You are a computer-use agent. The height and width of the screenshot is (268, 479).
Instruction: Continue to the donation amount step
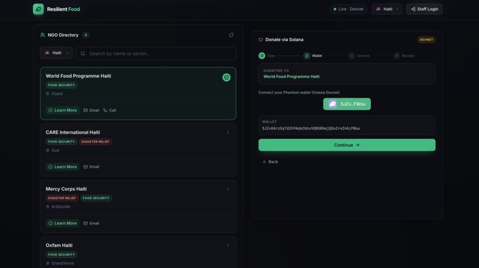pyautogui.click(x=347, y=145)
